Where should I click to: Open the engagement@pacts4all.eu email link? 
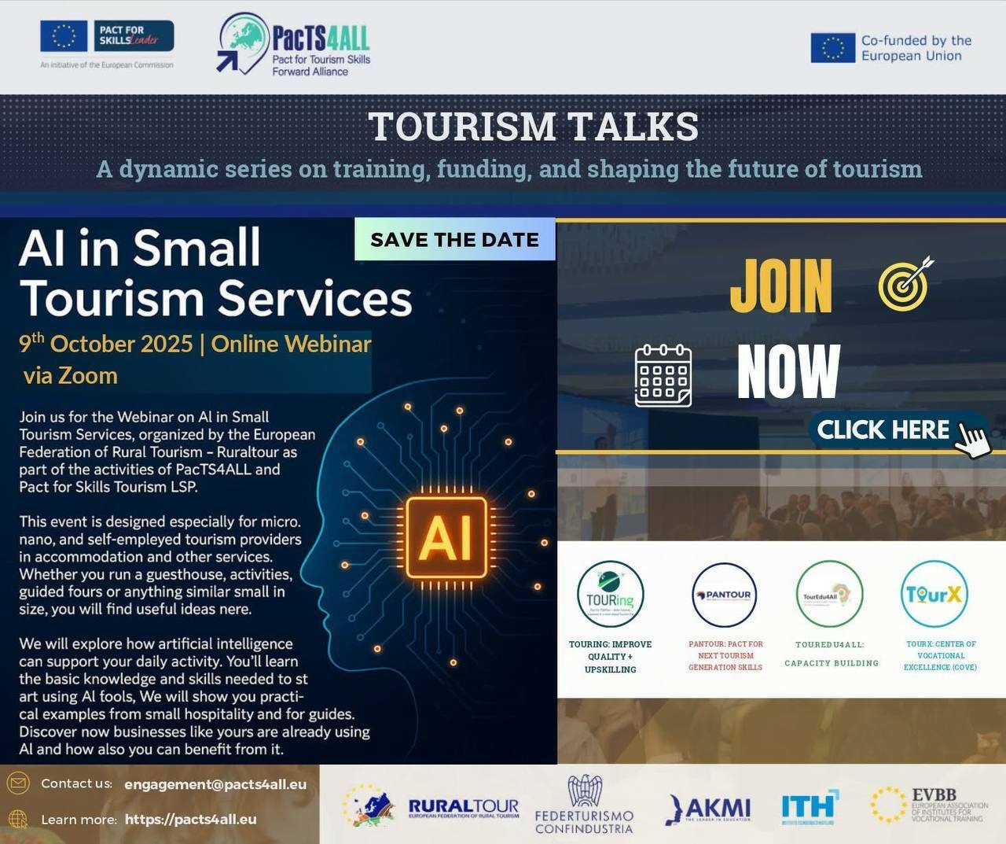[215, 784]
